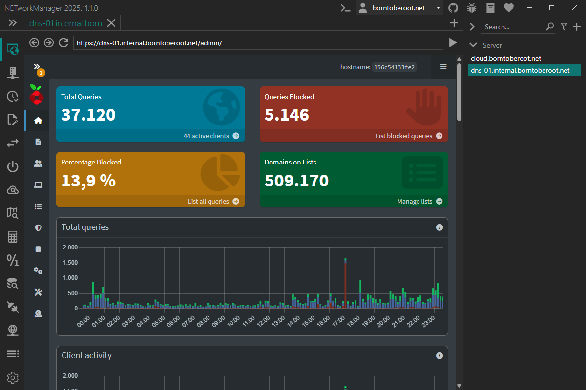Select the Wake on LAN power icon
This screenshot has width=586, height=390.
click(x=12, y=166)
